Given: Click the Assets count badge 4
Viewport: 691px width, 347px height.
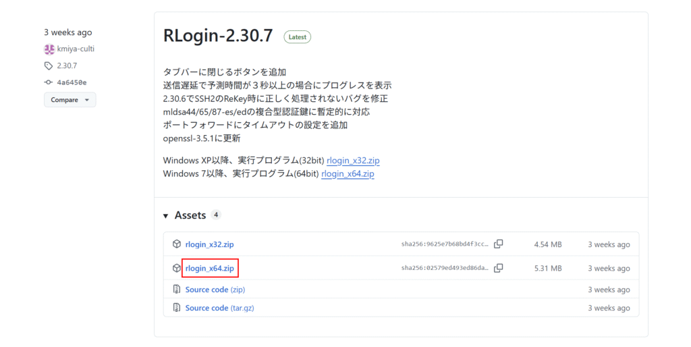Looking at the screenshot, I should [215, 215].
